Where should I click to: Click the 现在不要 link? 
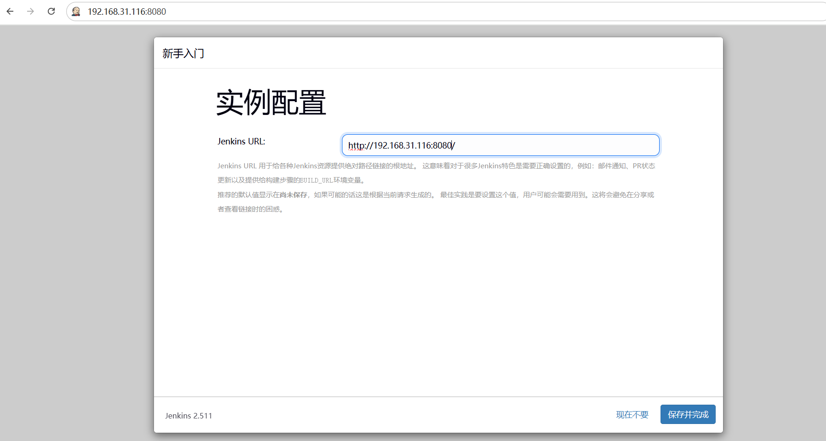pos(632,415)
